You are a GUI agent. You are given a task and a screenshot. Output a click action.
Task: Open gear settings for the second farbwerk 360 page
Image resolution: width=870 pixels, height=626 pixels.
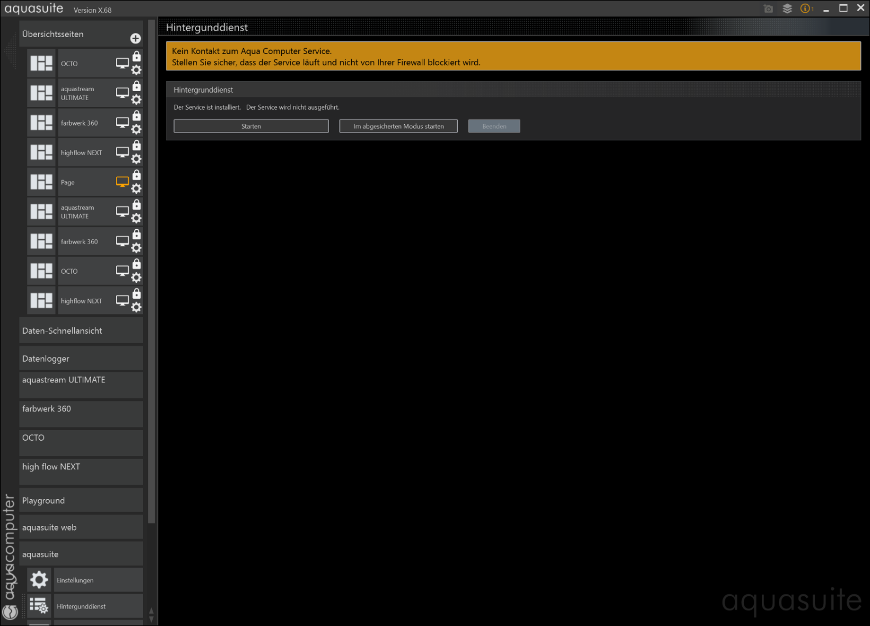pyautogui.click(x=136, y=248)
